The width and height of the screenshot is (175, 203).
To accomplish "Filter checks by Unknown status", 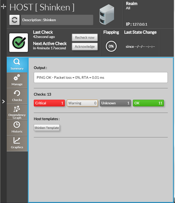I will 115,103.
